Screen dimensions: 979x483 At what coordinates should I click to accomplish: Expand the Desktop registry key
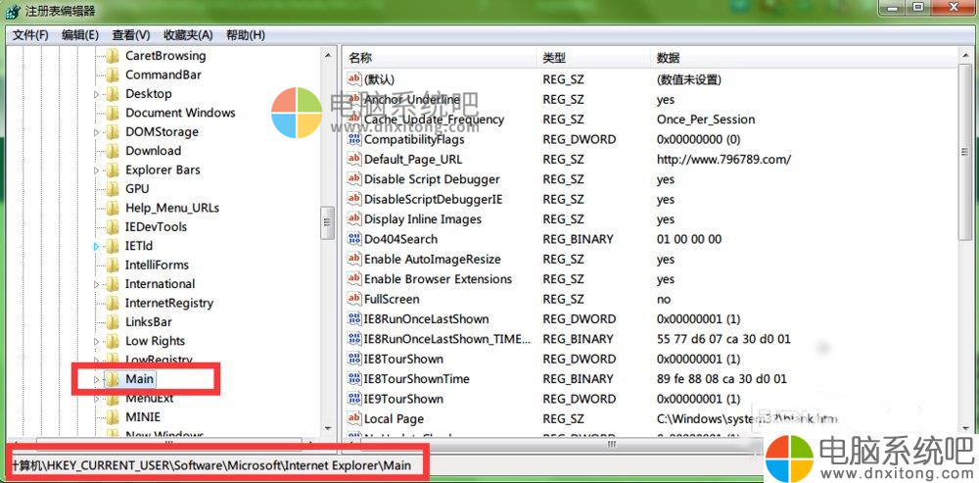[96, 94]
